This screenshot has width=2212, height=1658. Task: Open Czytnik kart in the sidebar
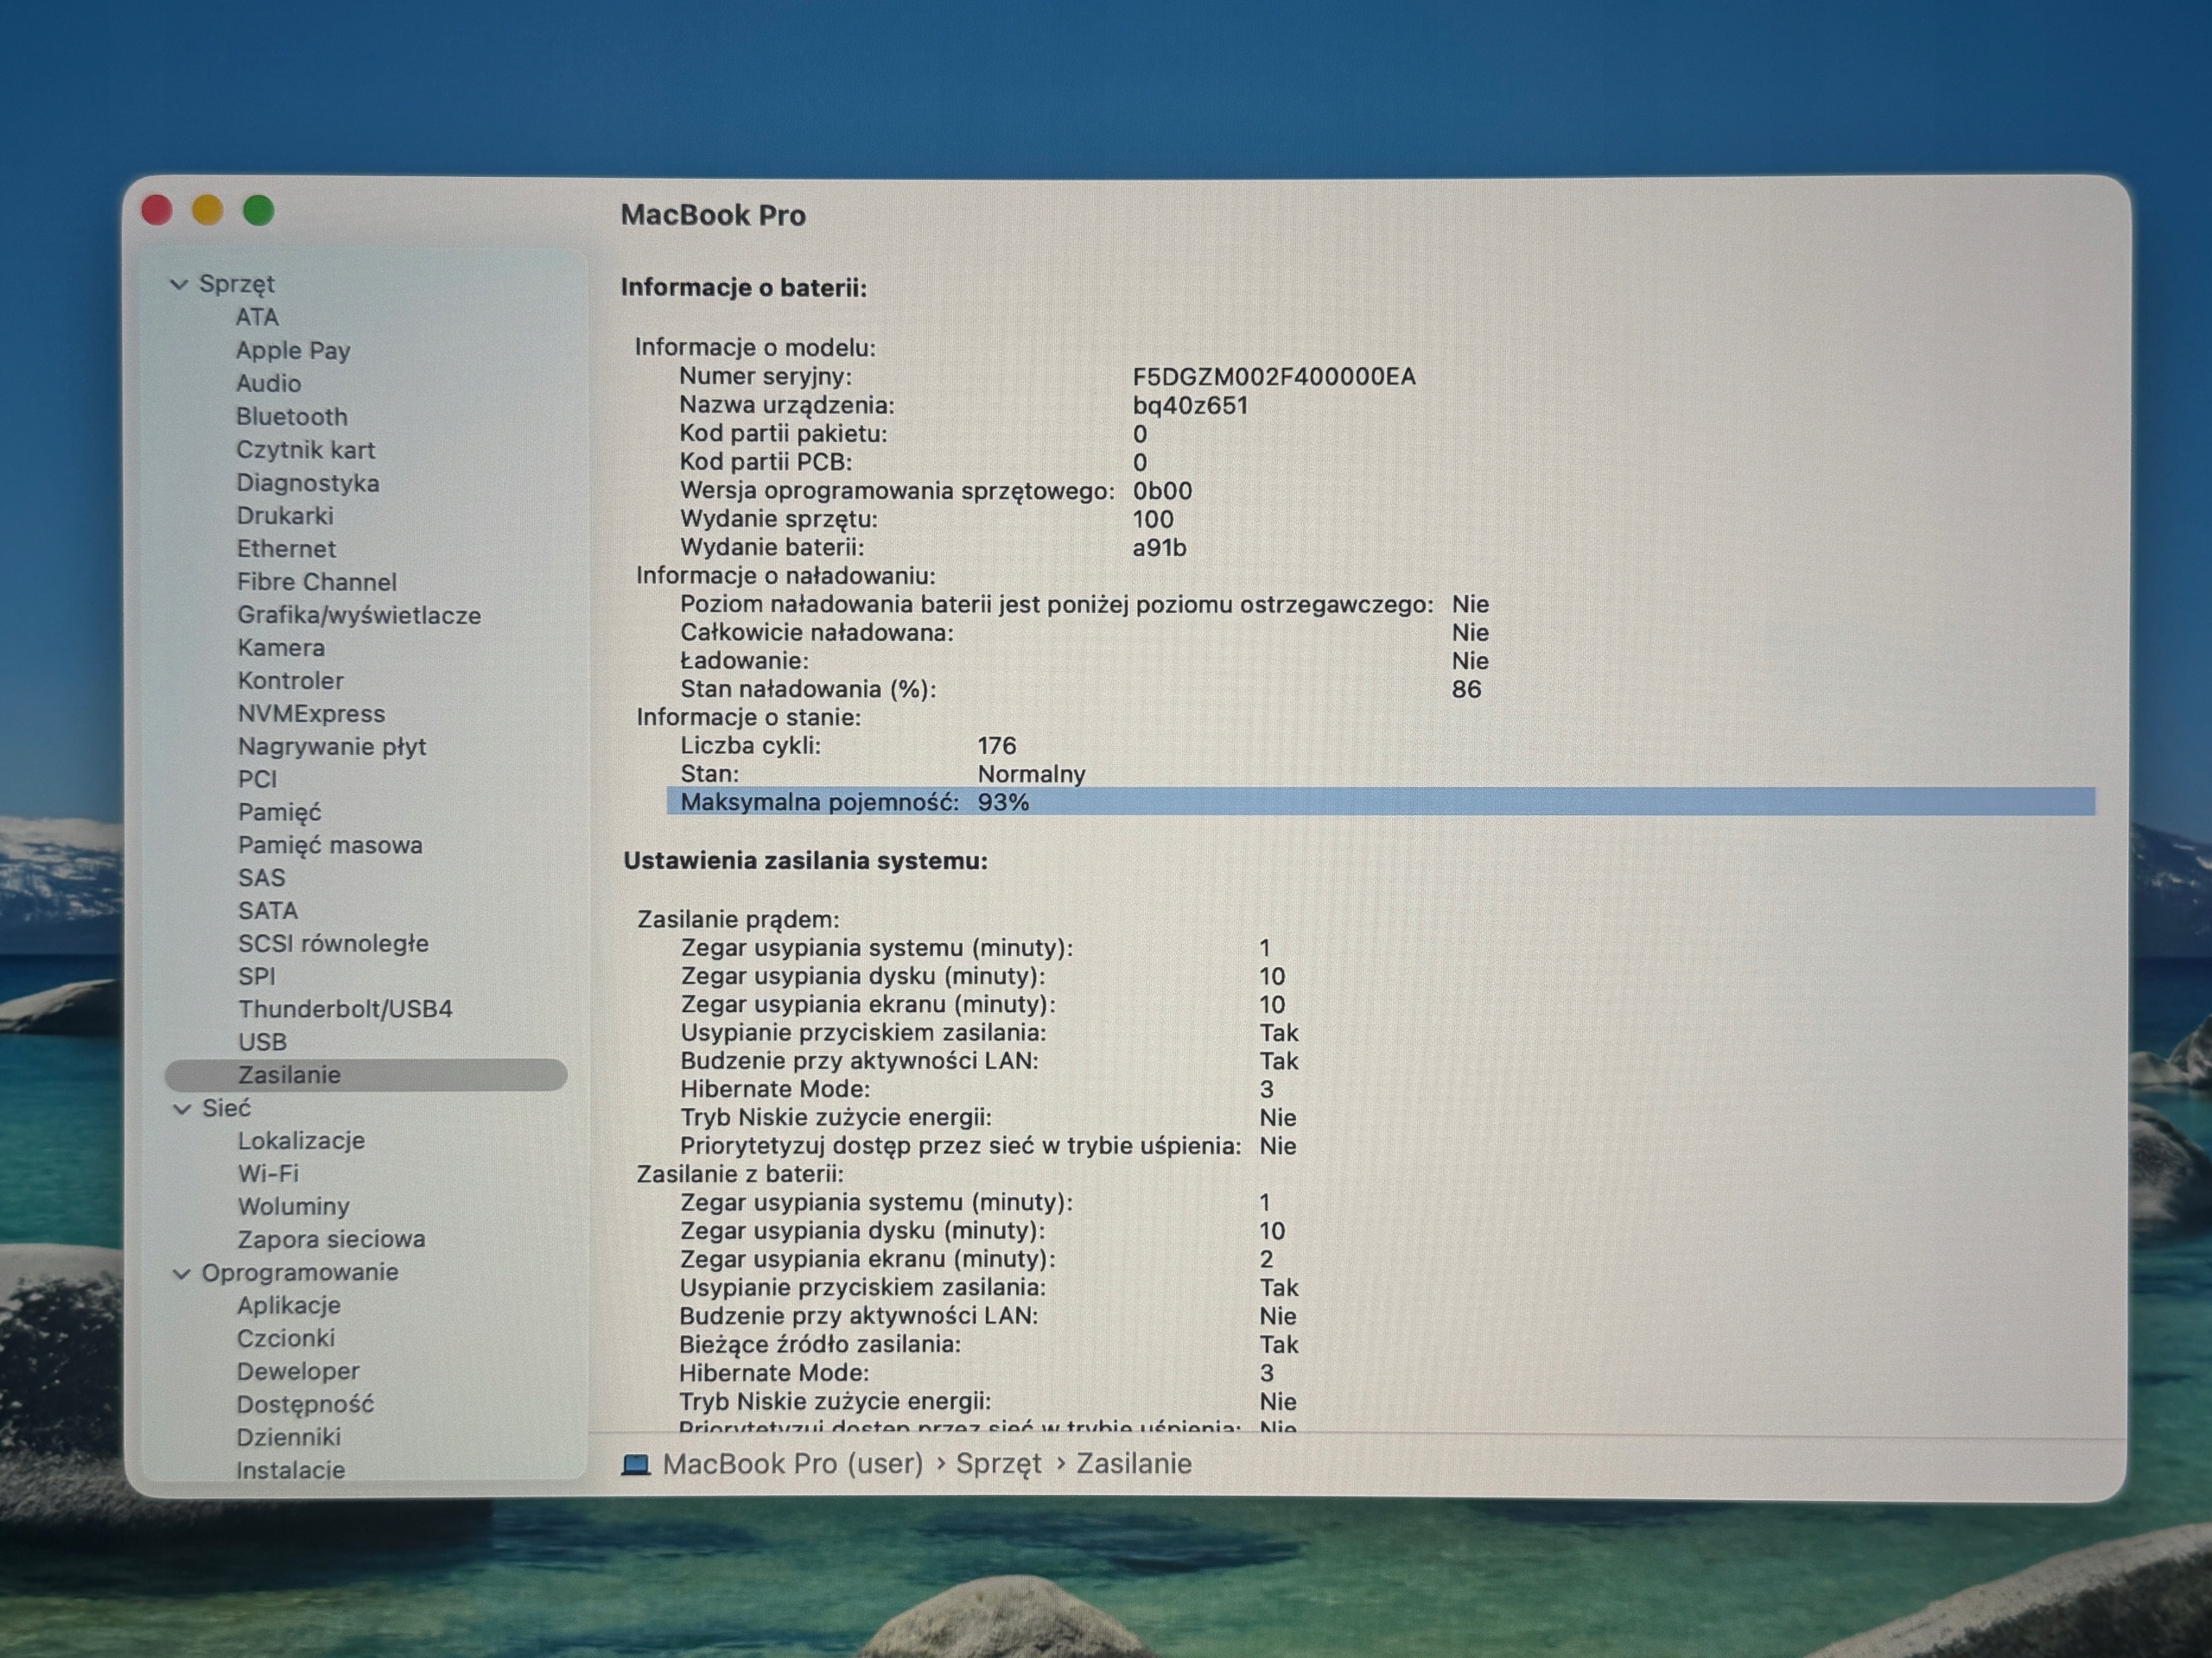(306, 450)
